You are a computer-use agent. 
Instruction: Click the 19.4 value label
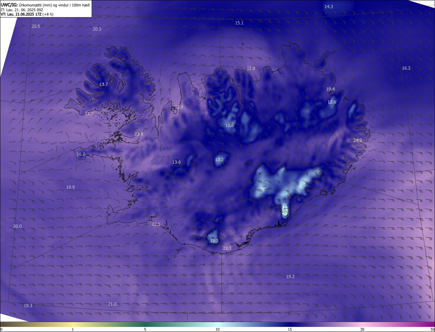[330, 89]
